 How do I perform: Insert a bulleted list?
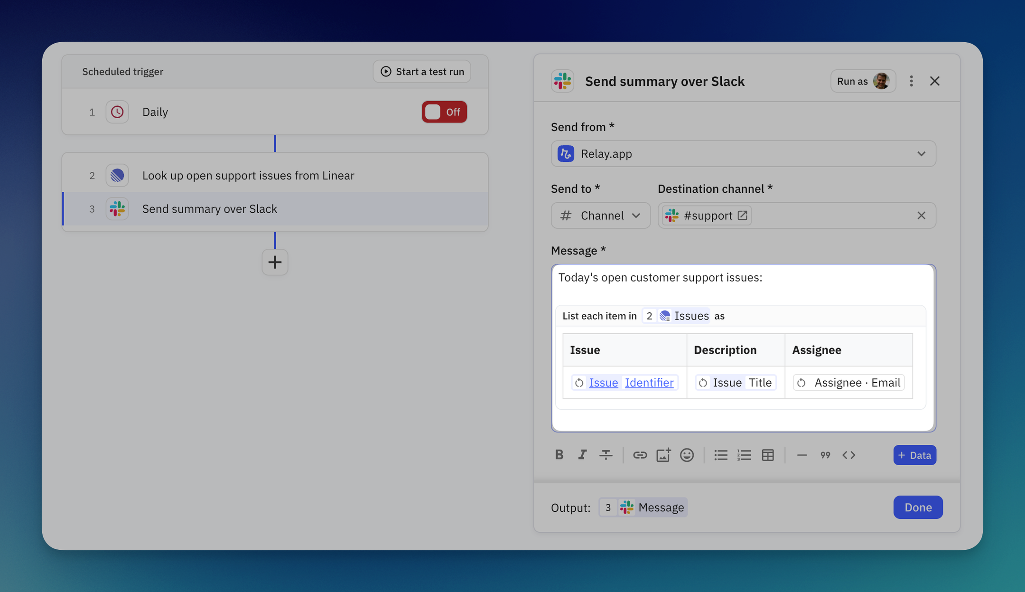(x=720, y=455)
